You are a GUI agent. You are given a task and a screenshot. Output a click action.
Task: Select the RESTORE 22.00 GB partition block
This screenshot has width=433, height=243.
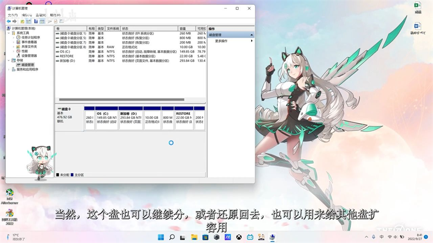pyautogui.click(x=184, y=118)
